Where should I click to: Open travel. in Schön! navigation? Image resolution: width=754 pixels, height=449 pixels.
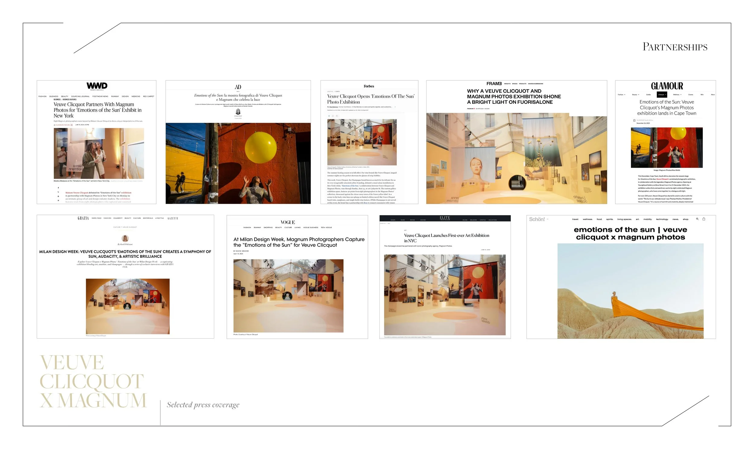(575, 219)
